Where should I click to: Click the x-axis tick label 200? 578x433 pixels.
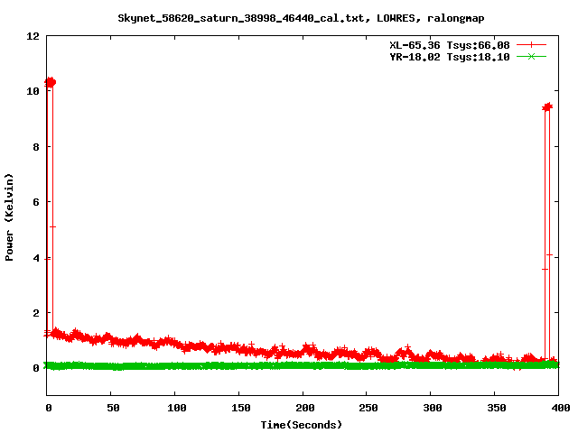click(x=305, y=408)
